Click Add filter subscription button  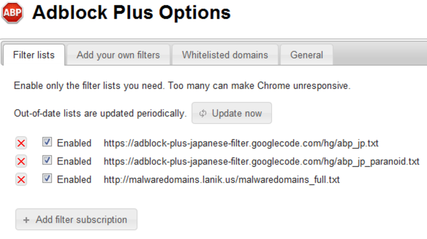pyautogui.click(x=76, y=220)
